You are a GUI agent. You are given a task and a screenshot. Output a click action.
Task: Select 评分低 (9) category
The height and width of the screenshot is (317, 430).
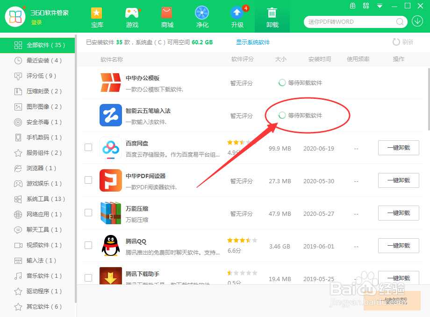(x=37, y=76)
